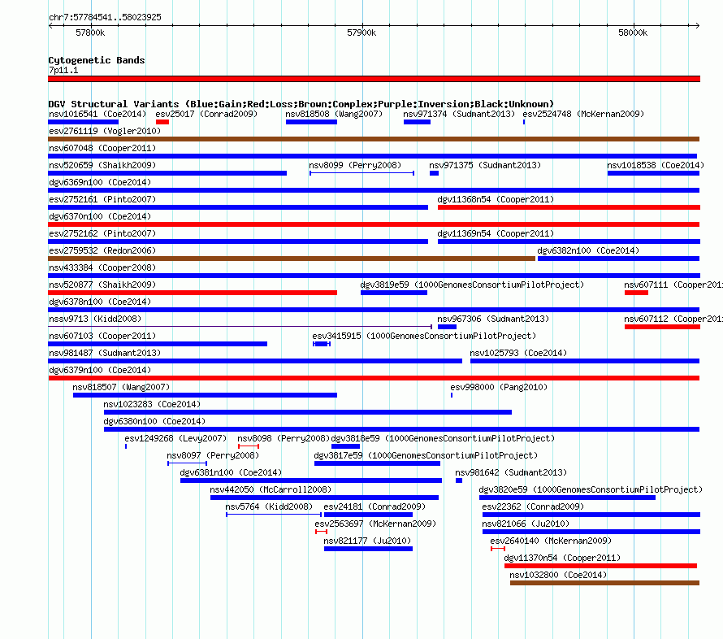Screen dimensions: 723x639
Task: Click the Cytogenetic Bands track title
Action: click(97, 60)
